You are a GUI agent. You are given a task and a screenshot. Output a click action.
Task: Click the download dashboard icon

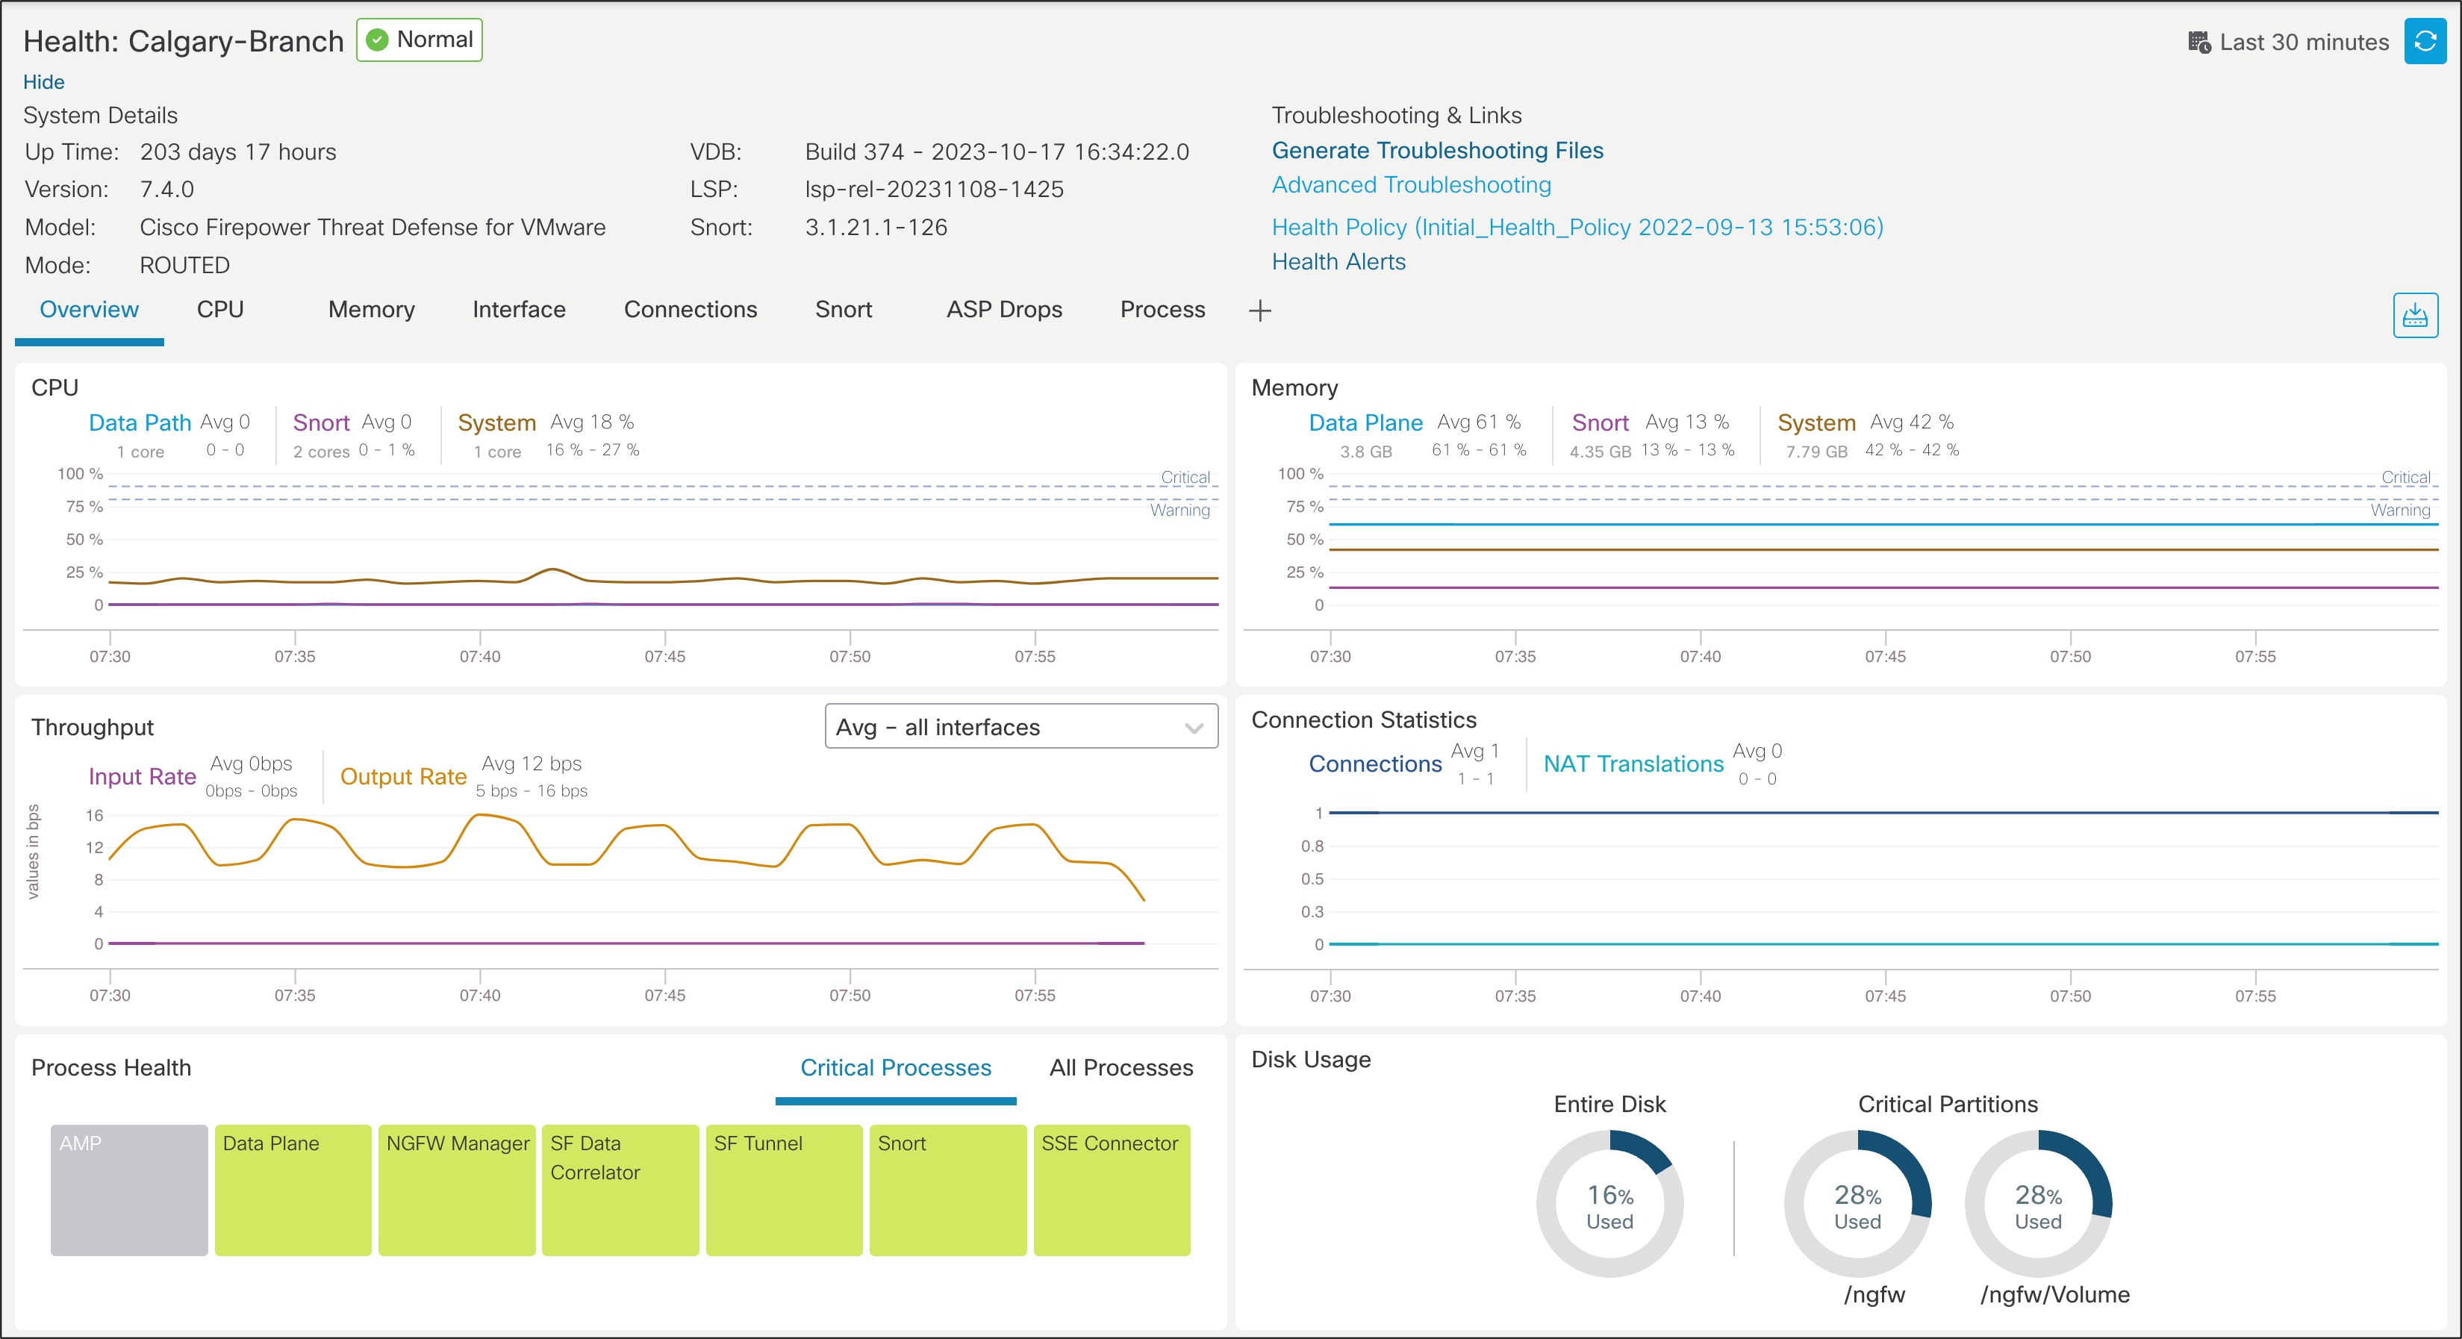[x=2414, y=316]
